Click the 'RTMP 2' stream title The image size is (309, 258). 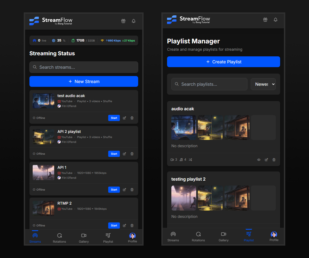64,203
